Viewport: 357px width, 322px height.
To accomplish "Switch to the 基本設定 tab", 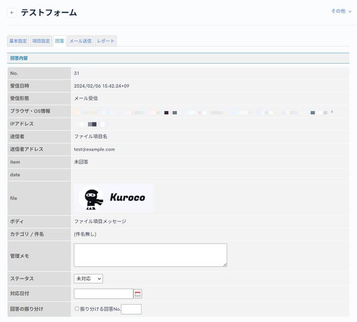I will point(18,41).
